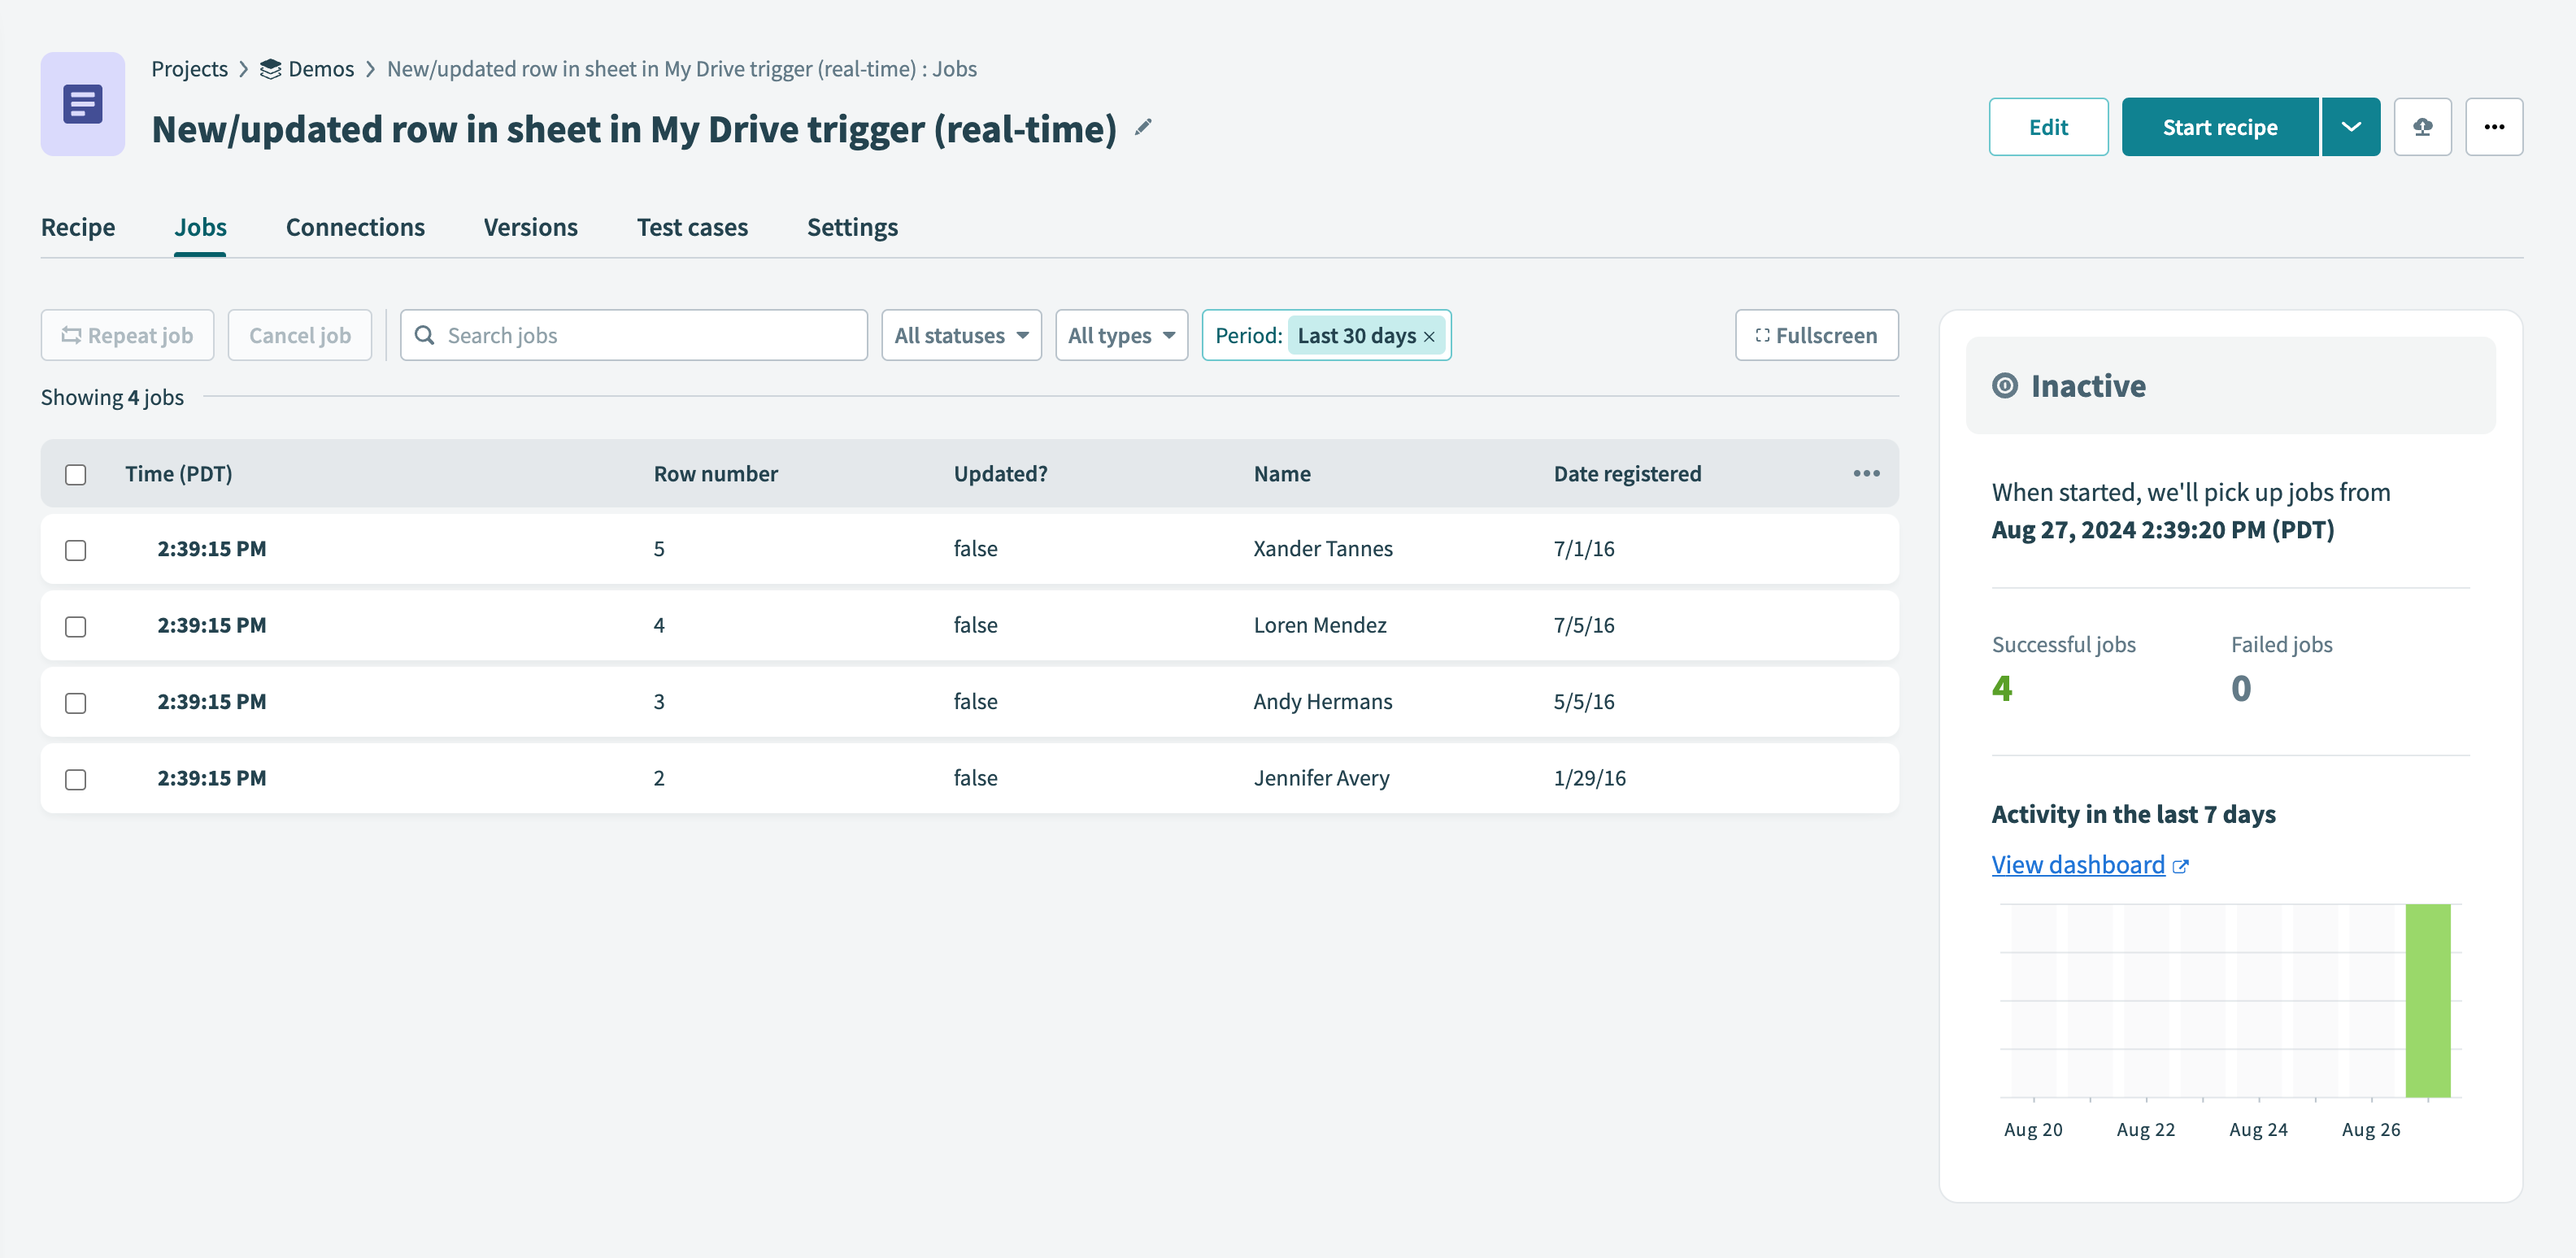Click the recipe document icon at top left
Viewport: 2576px width, 1258px height.
[82, 104]
